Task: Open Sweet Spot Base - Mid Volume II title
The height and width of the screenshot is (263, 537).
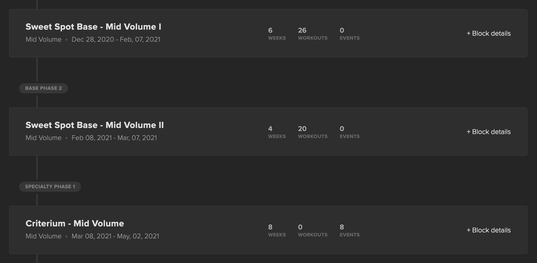Action: (95, 125)
